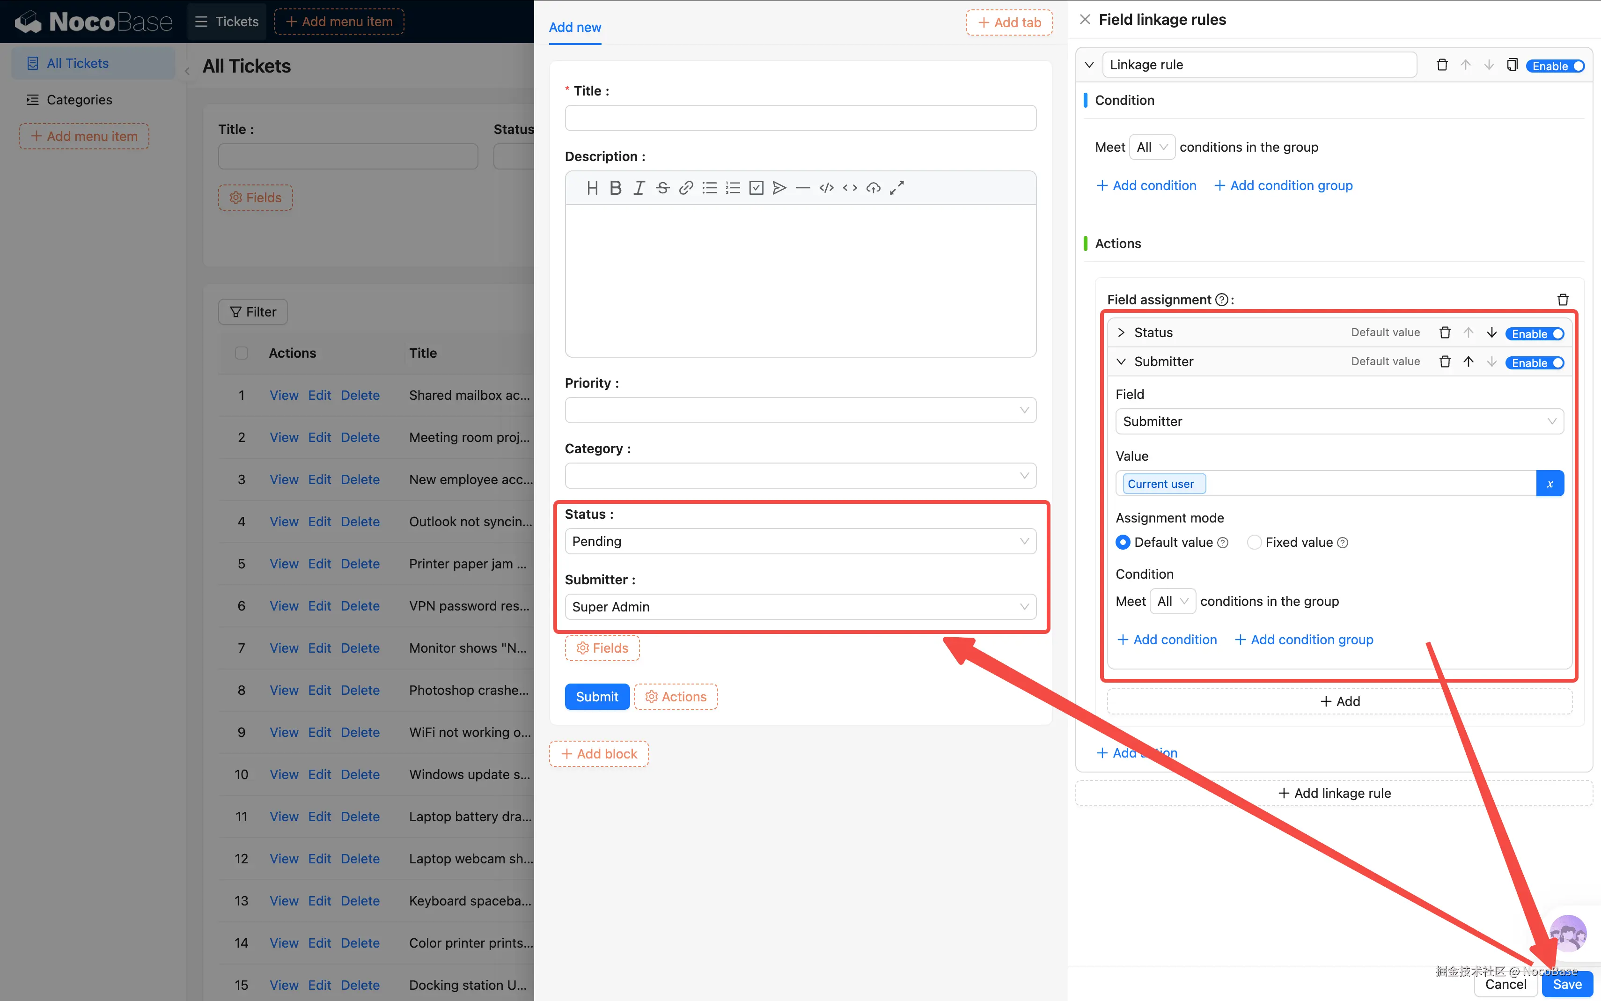Delete the Status field assignment via trash icon

(1445, 333)
